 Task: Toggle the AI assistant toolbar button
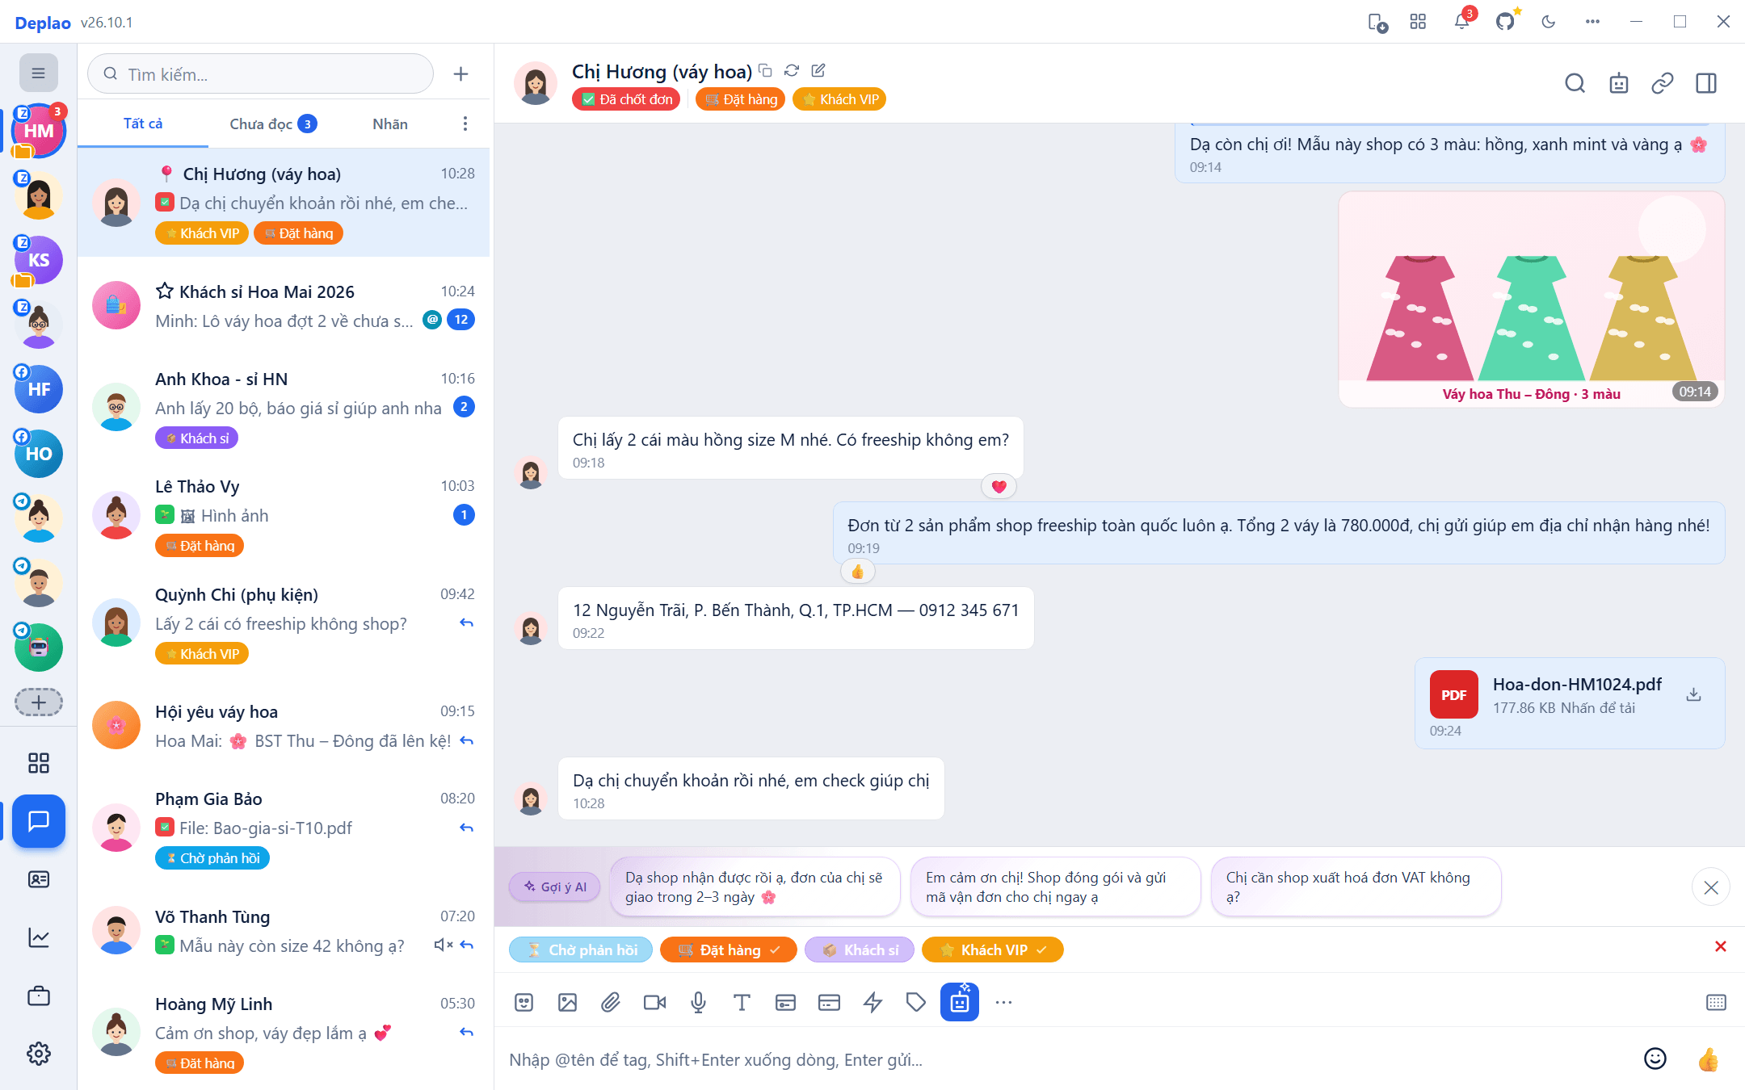(960, 1002)
